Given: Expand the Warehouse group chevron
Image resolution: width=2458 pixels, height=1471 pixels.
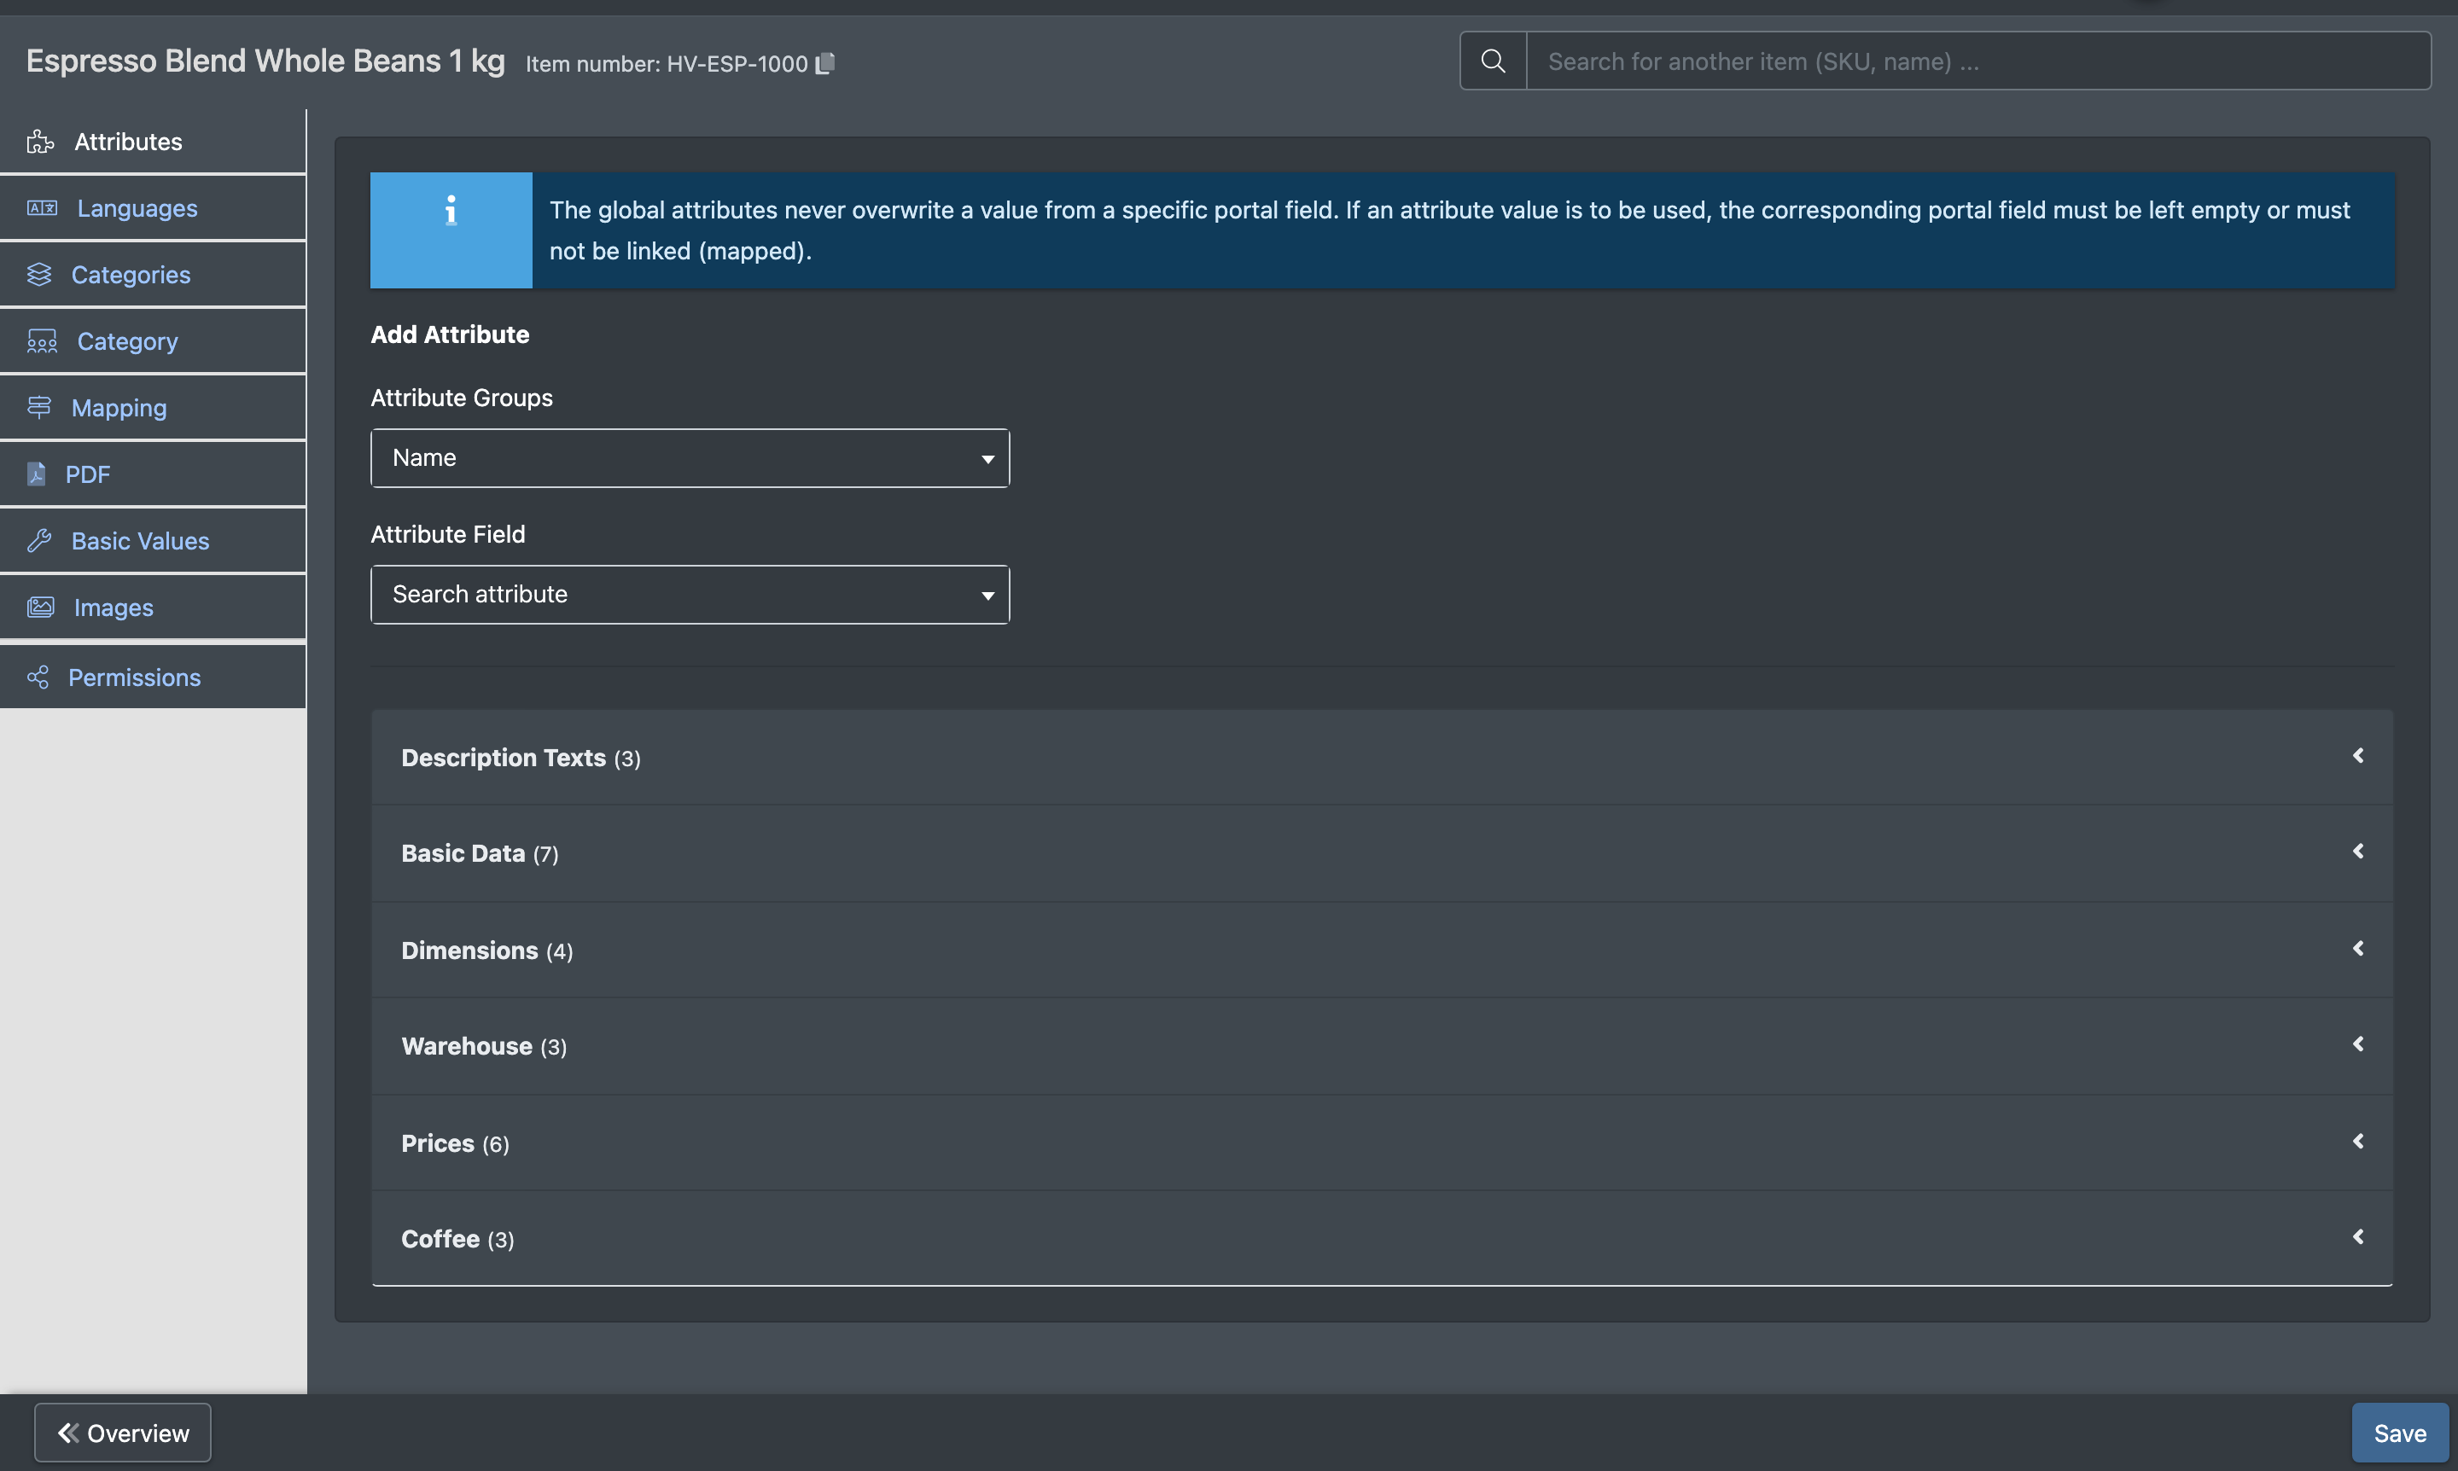Looking at the screenshot, I should (x=2359, y=1044).
